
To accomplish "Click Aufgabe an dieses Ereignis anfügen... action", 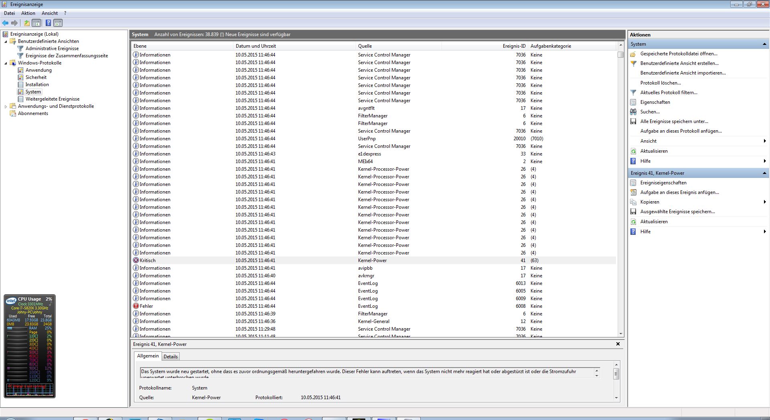I will pos(680,192).
